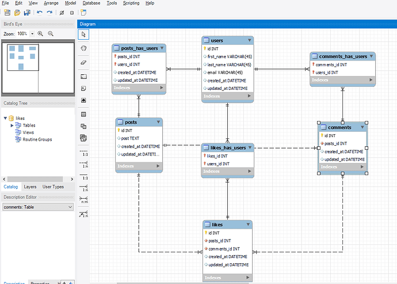Select the new layer tool
Image resolution: width=397 pixels, height=284 pixels.
click(x=83, y=76)
